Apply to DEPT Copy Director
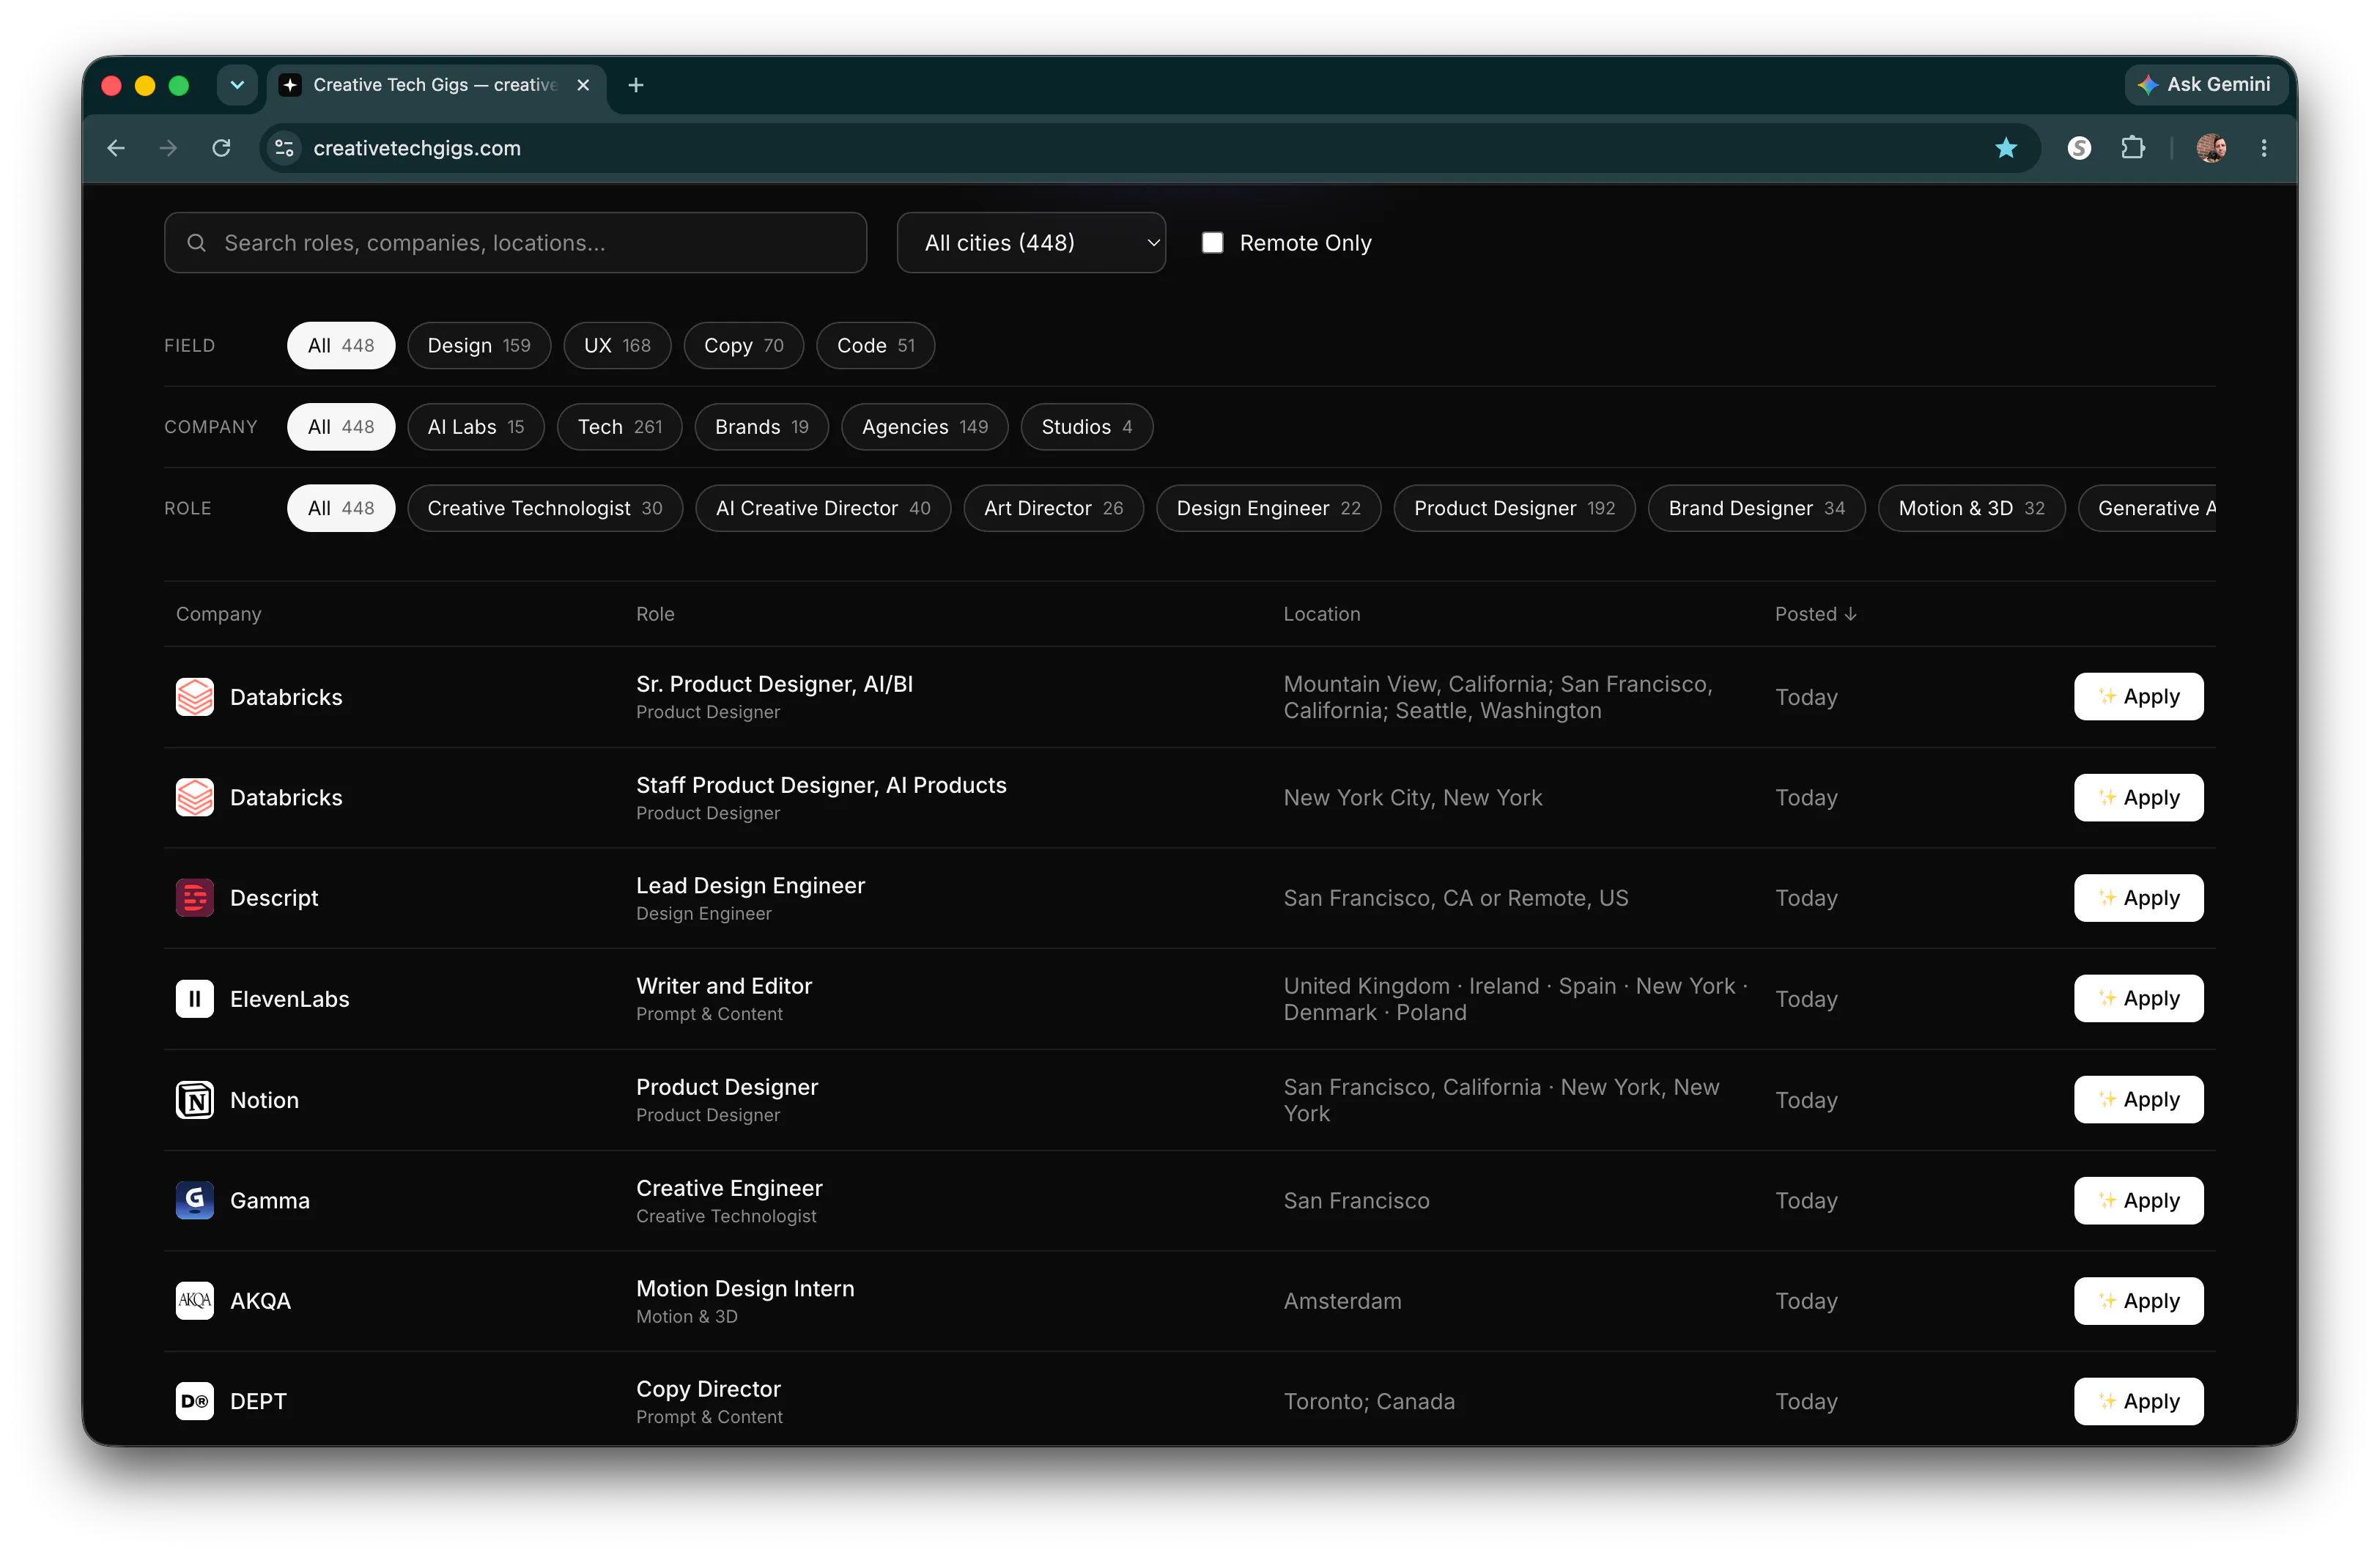This screenshot has width=2380, height=1555. pyautogui.click(x=2139, y=1401)
